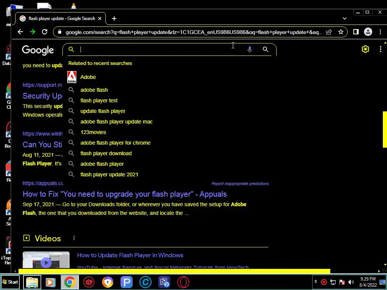387x290 pixels.
Task: Click the Google logo
Action: pos(38,50)
